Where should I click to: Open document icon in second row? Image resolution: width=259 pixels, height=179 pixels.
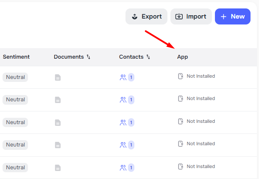click(58, 100)
